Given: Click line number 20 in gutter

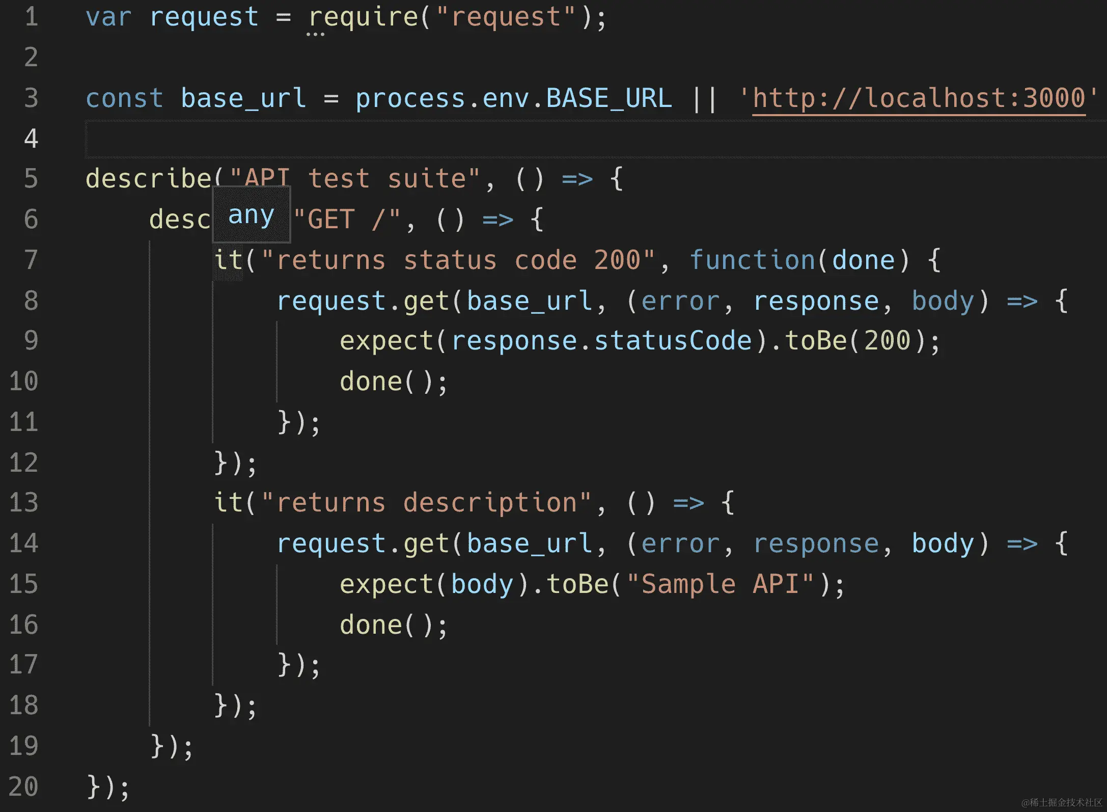Looking at the screenshot, I should (24, 787).
